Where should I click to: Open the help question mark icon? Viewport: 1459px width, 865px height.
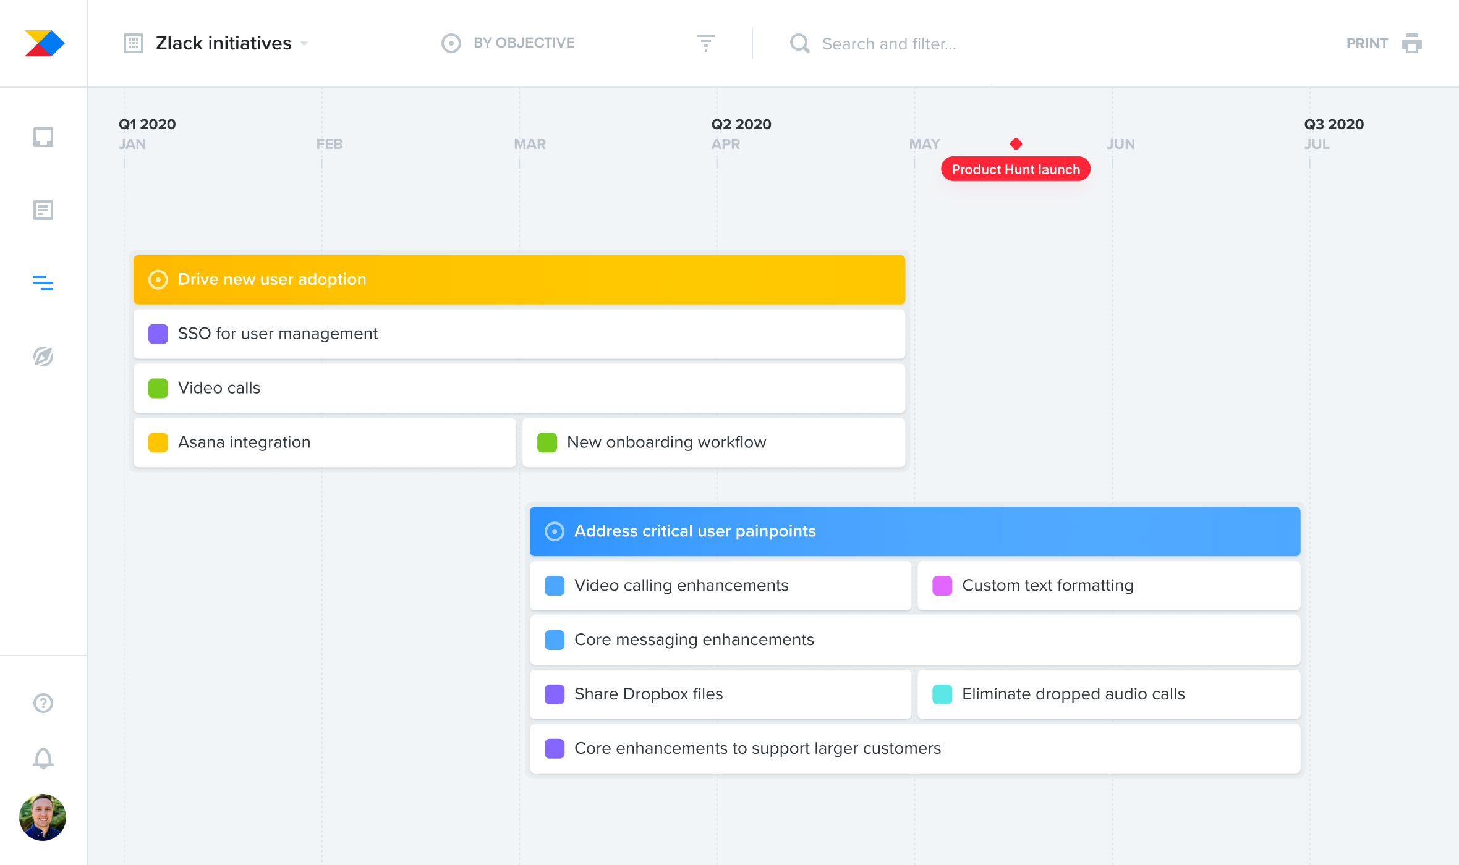[43, 703]
